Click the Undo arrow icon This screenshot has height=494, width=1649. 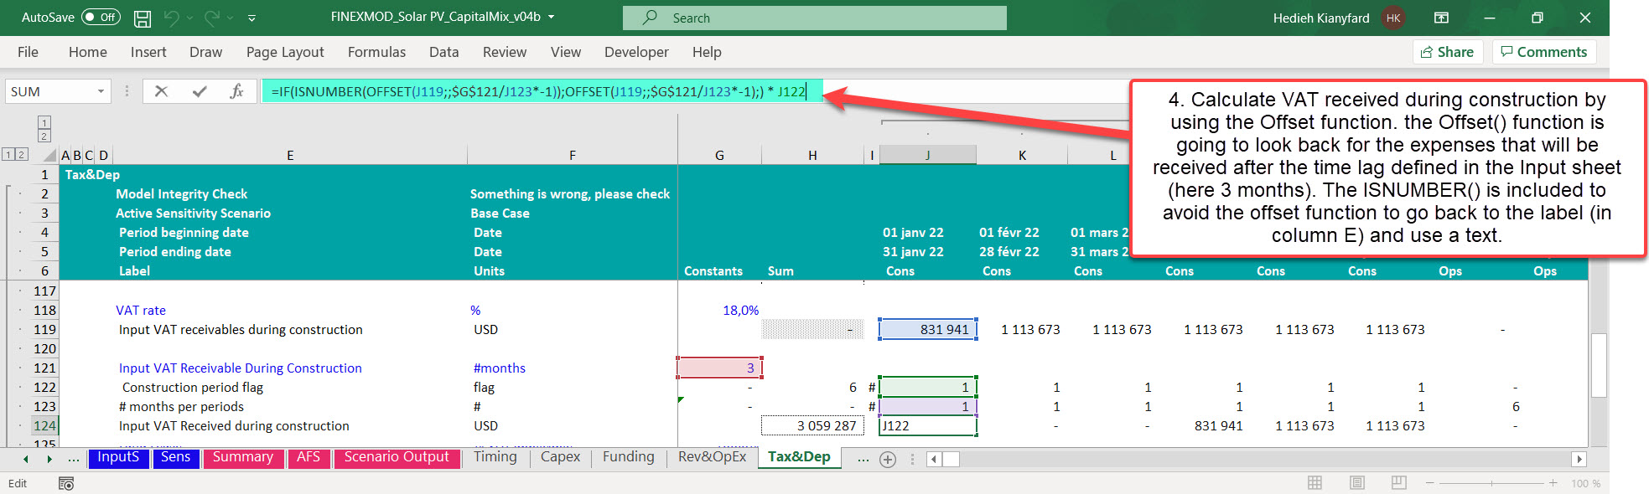(171, 17)
